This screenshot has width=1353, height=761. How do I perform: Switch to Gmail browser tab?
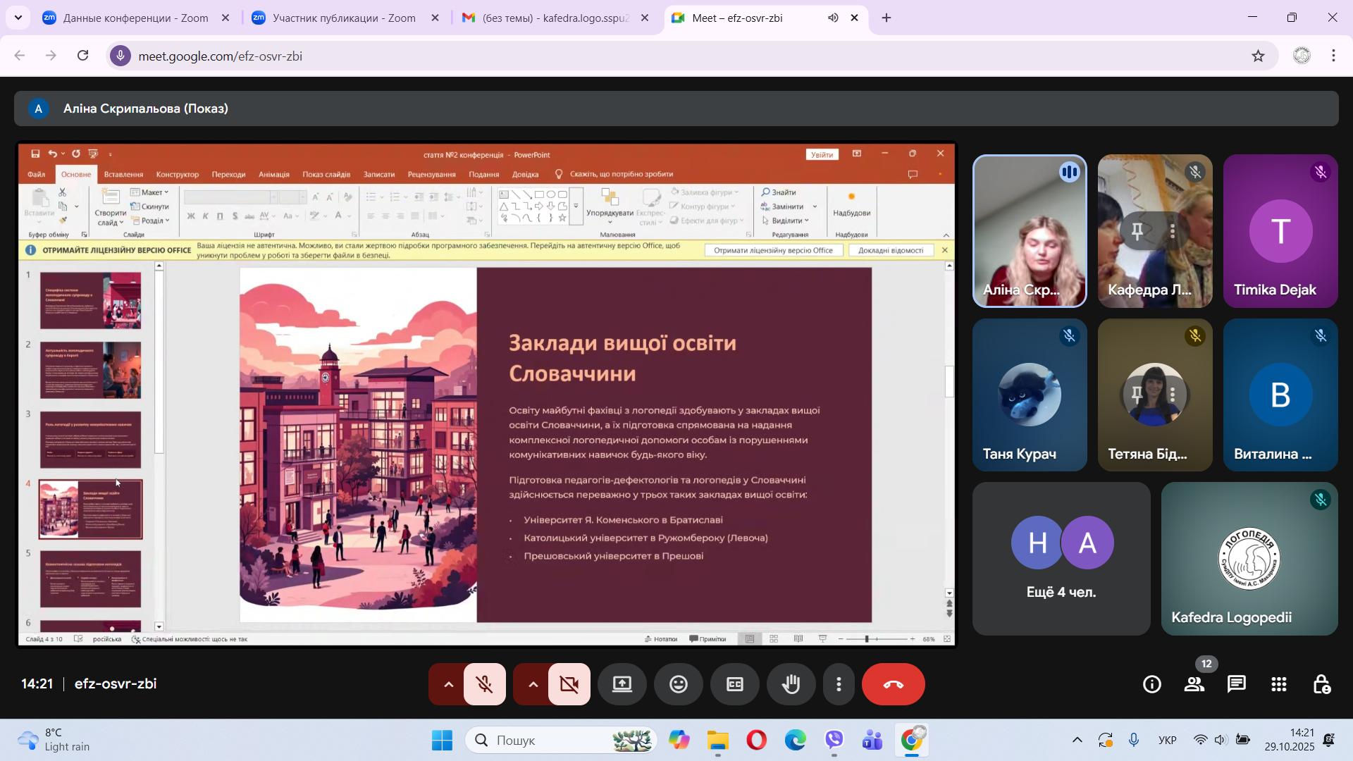click(553, 18)
